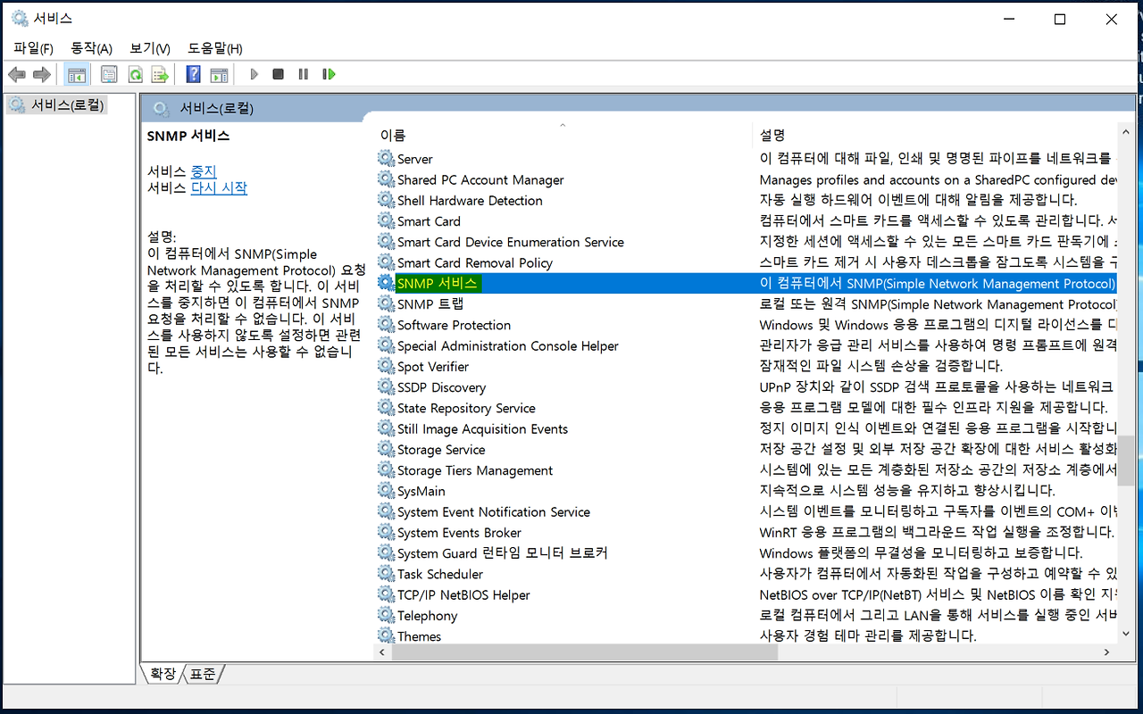This screenshot has width=1143, height=714.
Task: Click the Back arrow toolbar icon
Action: (x=17, y=74)
